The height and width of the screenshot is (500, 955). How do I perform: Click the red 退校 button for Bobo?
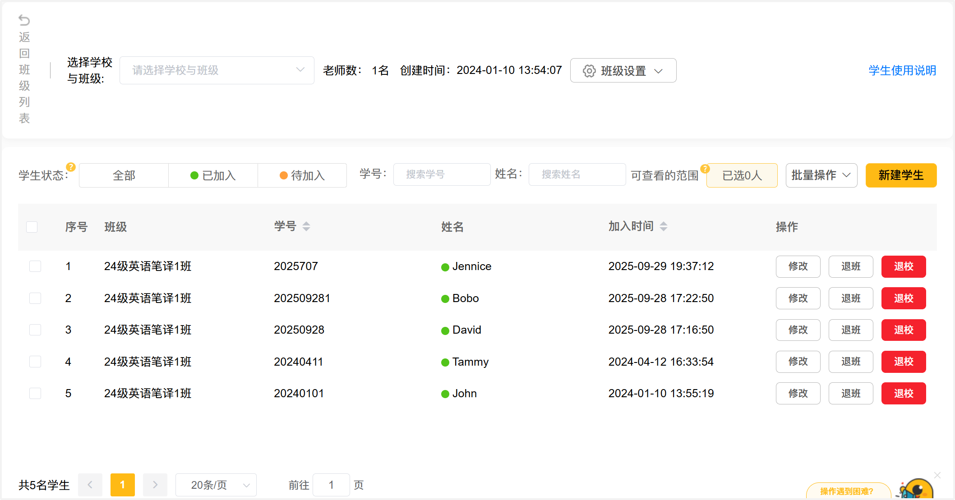(903, 298)
